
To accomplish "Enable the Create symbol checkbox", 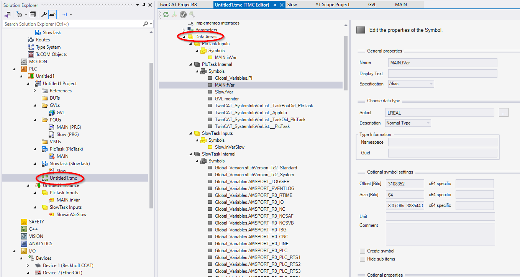I will [x=363, y=251].
